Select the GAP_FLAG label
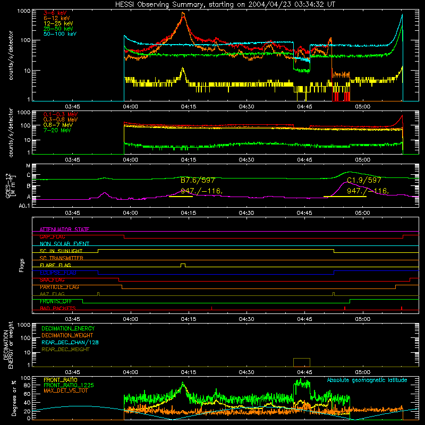The image size is (425, 425). 52,236
